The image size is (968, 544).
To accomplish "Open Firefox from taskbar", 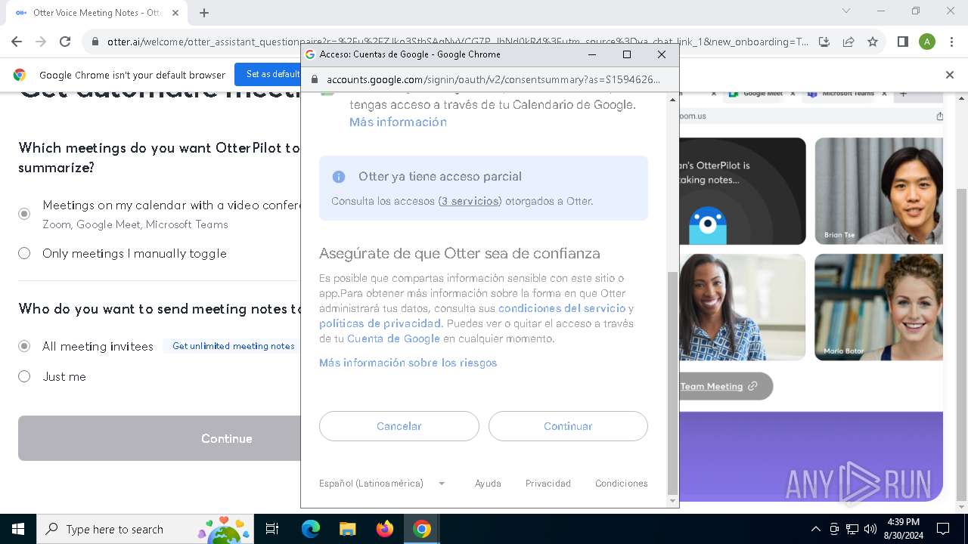I will pyautogui.click(x=385, y=529).
